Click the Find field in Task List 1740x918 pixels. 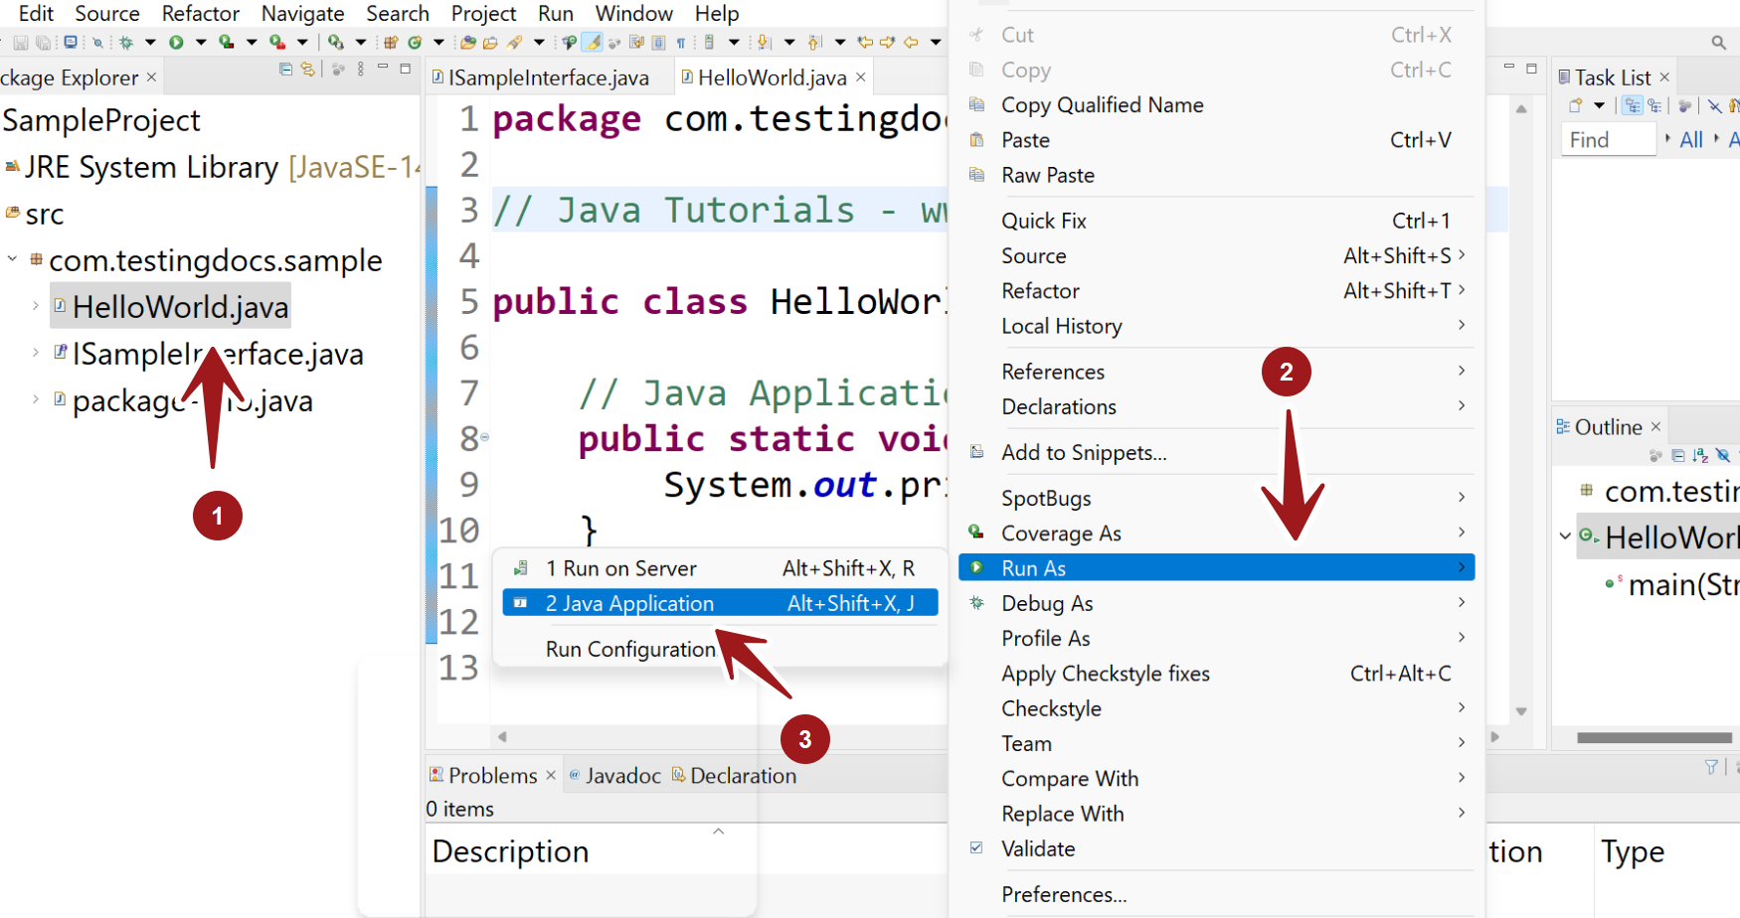1608,140
